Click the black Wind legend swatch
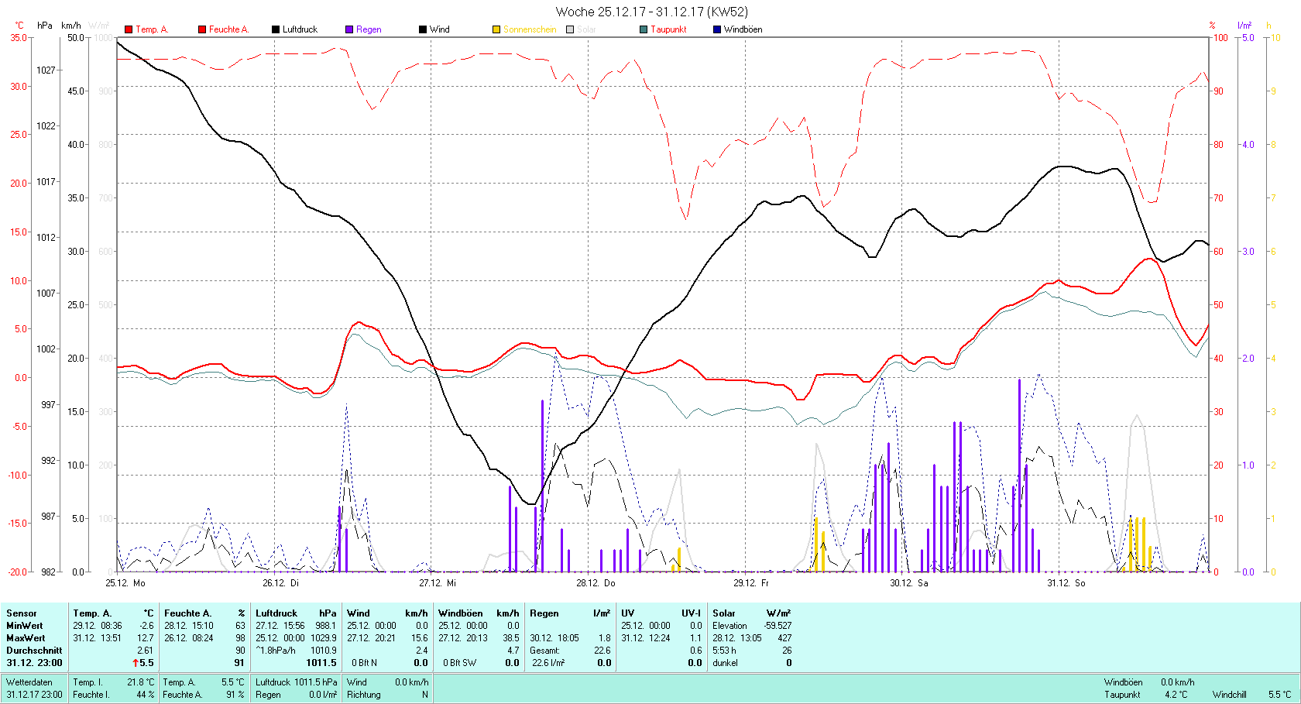This screenshot has height=704, width=1301. pyautogui.click(x=423, y=29)
